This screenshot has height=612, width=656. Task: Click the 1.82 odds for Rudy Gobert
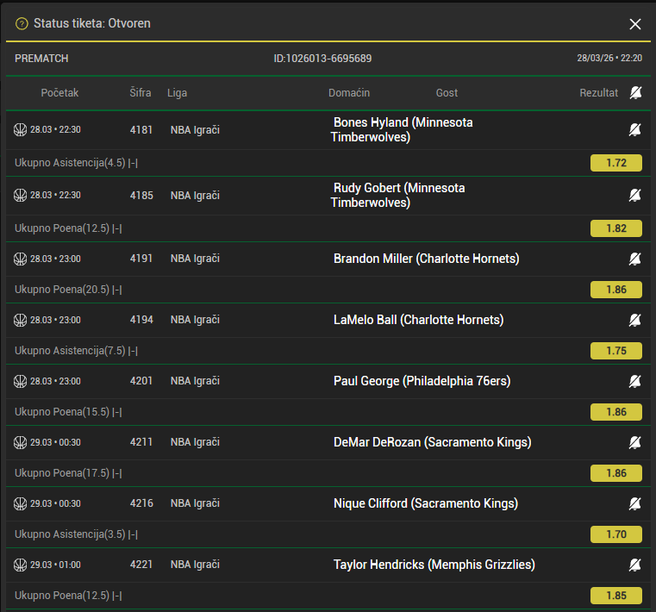click(615, 228)
